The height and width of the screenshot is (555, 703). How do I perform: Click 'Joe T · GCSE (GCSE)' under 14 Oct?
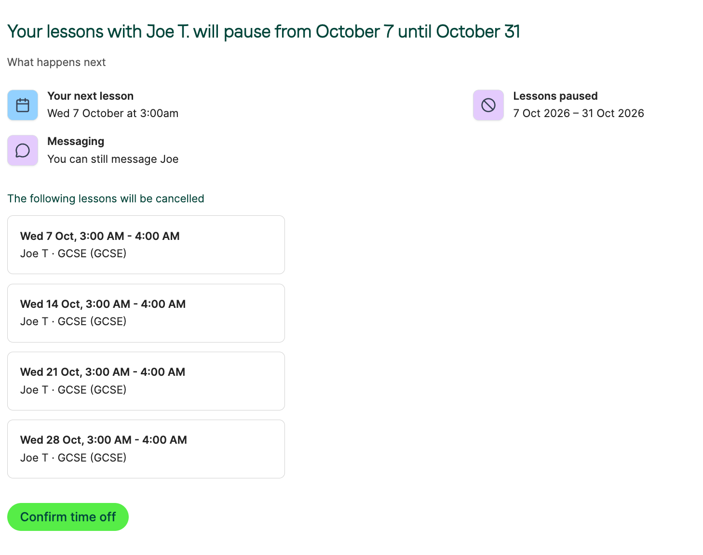73,321
